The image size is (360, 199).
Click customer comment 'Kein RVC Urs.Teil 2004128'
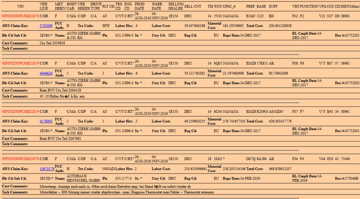point(60,90)
